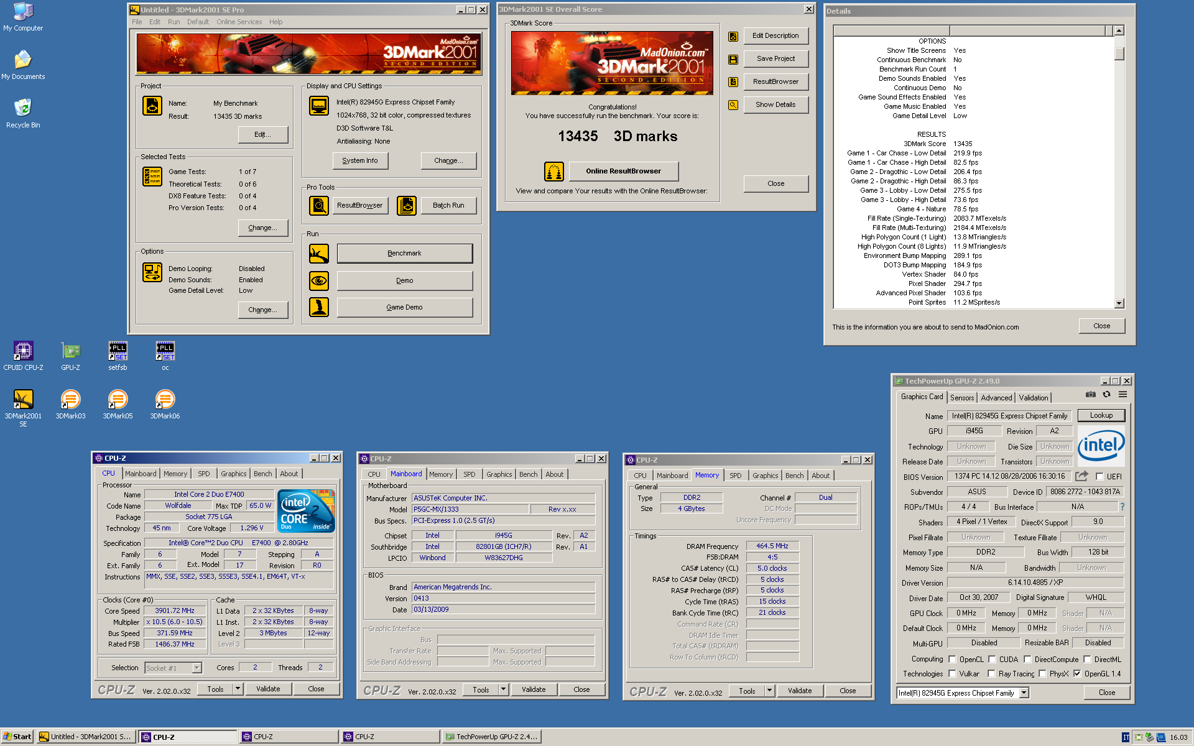Screen dimensions: 1194x746
Task: Switch to SPD tab in CPU-Z Memory window
Action: (735, 476)
